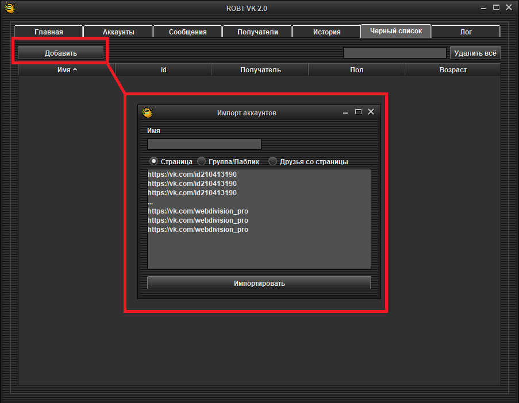Click the Импортировать button
Image resolution: width=519 pixels, height=403 pixels.
(x=259, y=283)
